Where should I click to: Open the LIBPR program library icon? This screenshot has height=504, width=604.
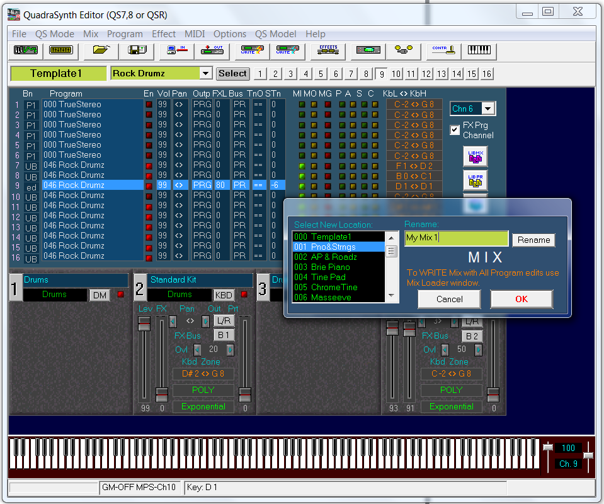pyautogui.click(x=476, y=180)
